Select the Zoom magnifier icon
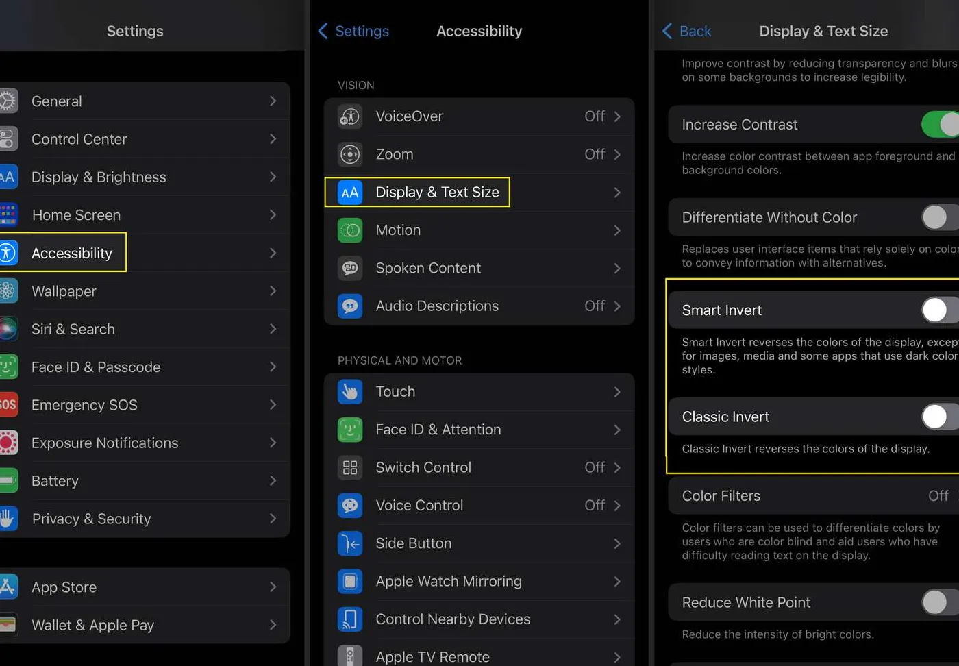This screenshot has height=666, width=959. tap(349, 154)
